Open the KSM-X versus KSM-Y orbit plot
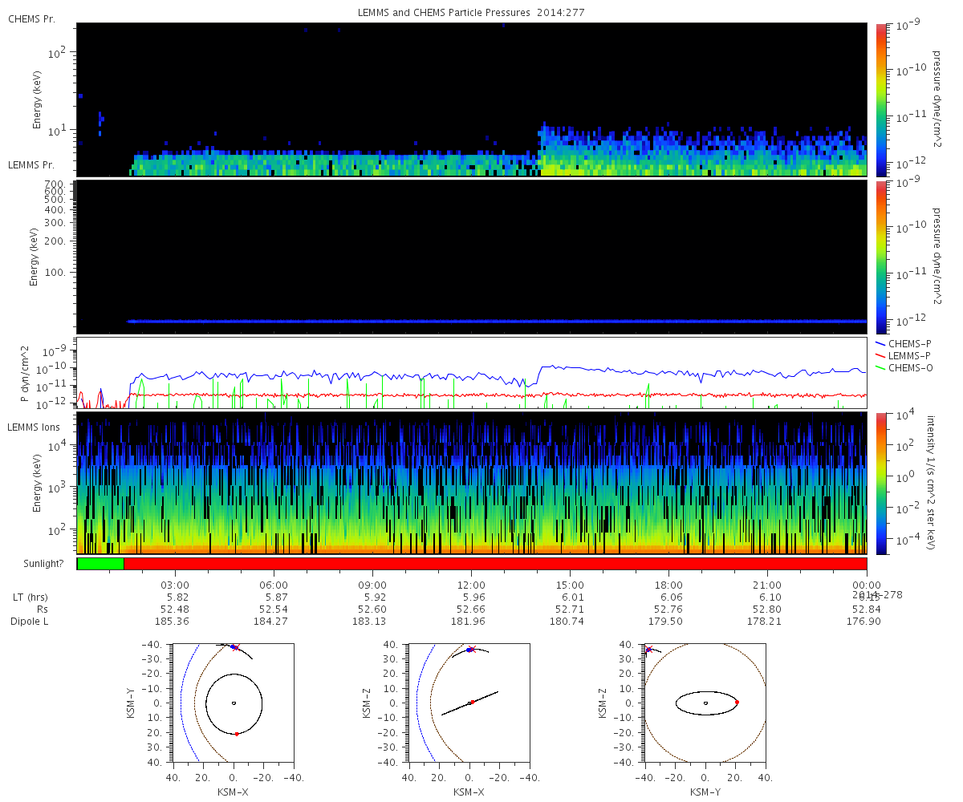Viewport: 963px width, 802px height. pyautogui.click(x=233, y=703)
